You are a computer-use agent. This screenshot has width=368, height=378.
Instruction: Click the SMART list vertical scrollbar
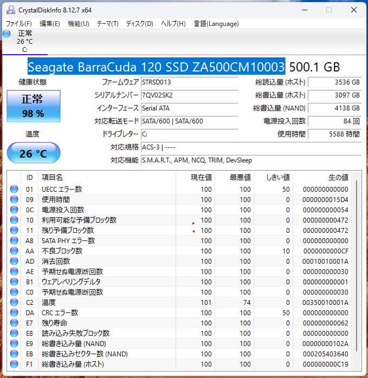357,265
